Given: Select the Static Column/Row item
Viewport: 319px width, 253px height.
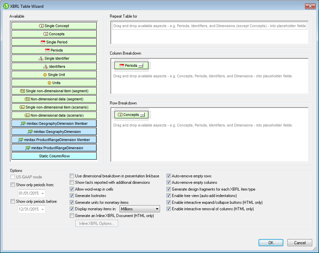Looking at the screenshot, I should click(x=54, y=156).
